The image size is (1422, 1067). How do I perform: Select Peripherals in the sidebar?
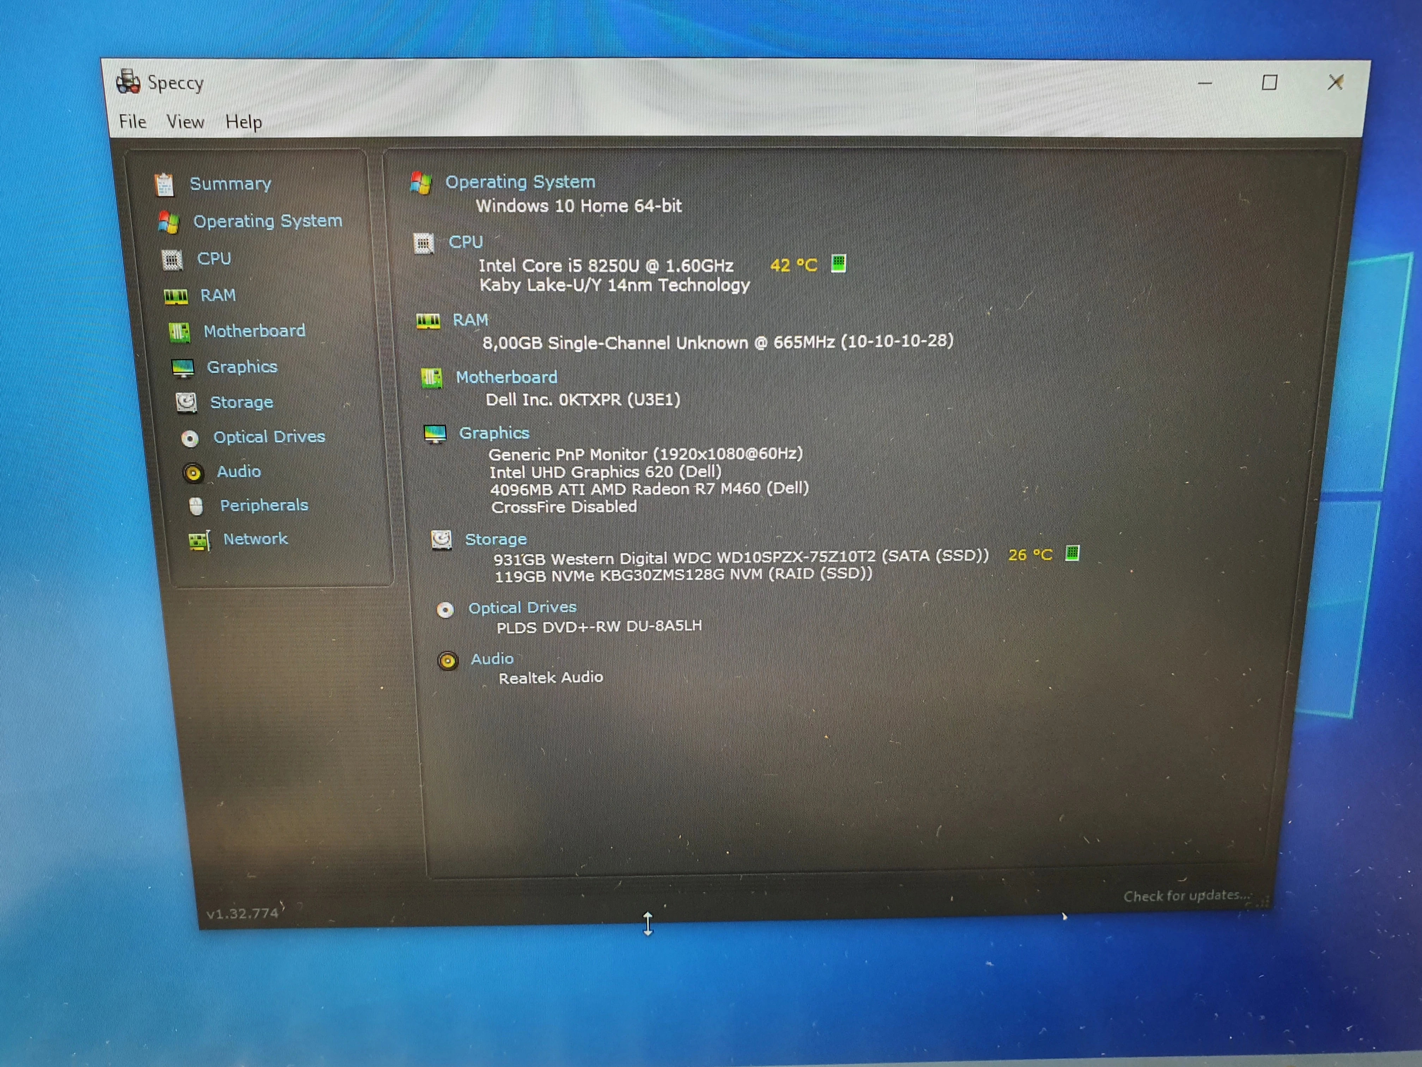pyautogui.click(x=264, y=506)
